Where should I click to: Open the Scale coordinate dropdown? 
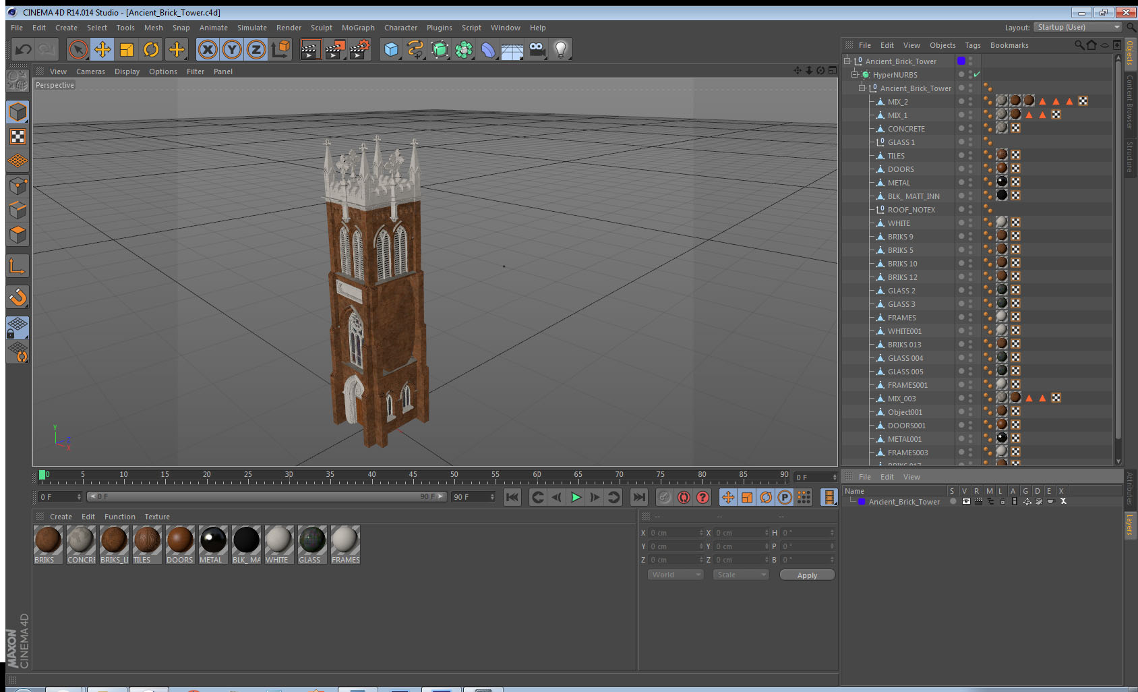click(x=741, y=575)
